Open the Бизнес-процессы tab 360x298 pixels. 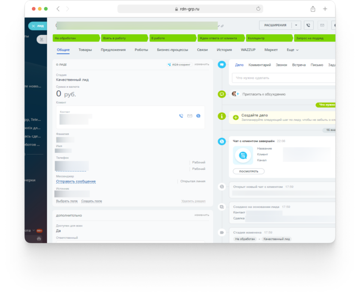pyautogui.click(x=172, y=50)
